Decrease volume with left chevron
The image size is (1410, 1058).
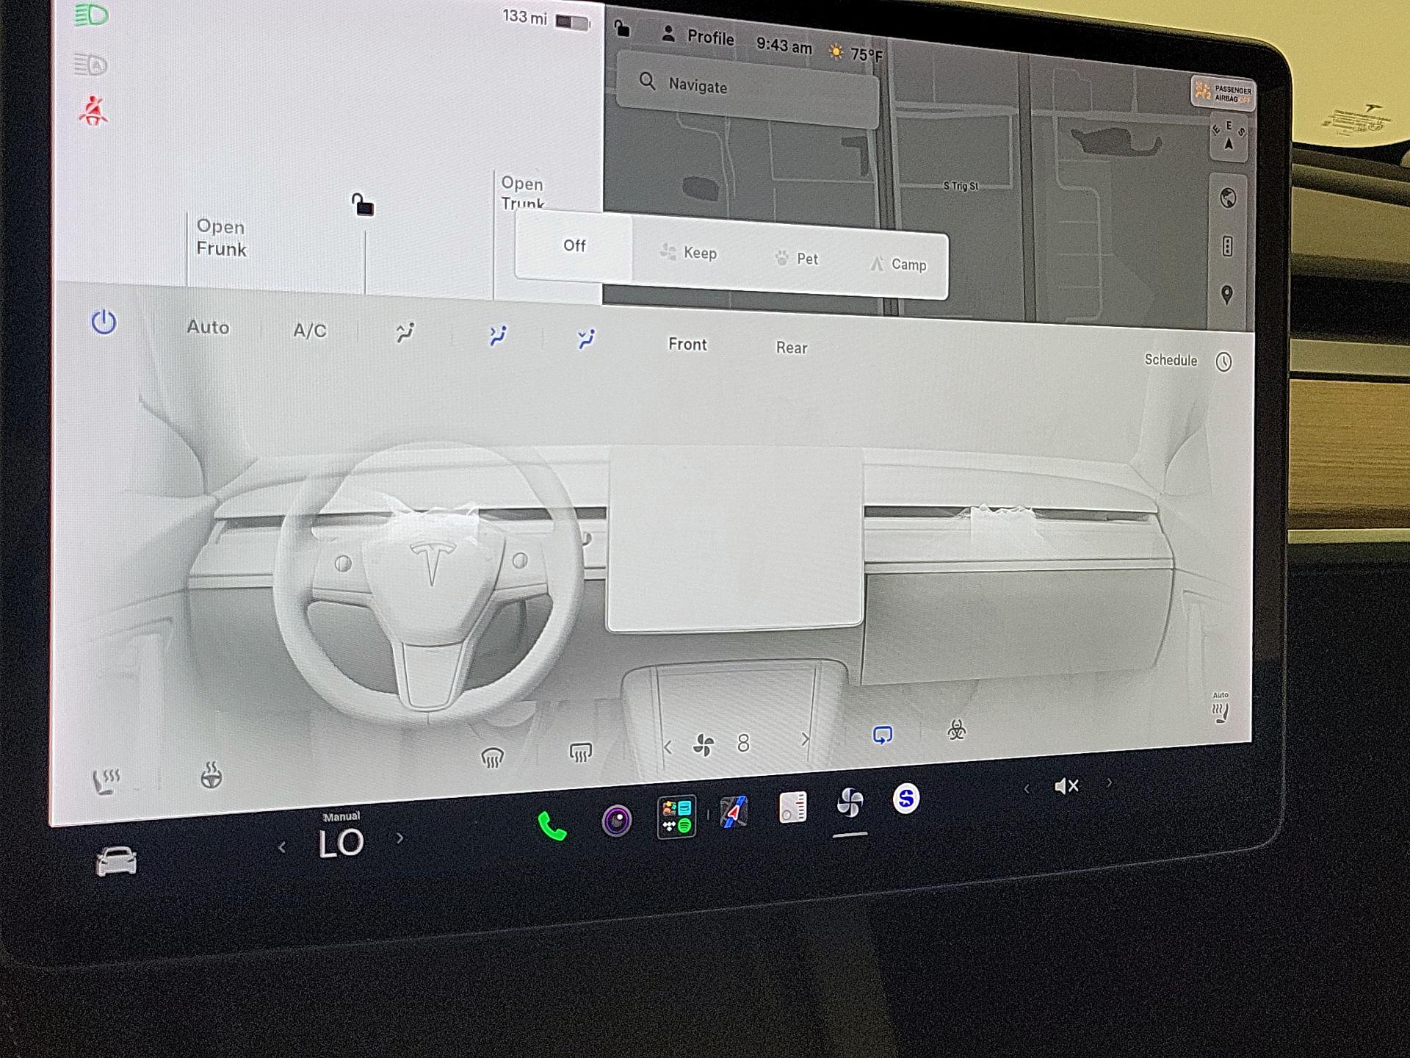pos(1027,789)
